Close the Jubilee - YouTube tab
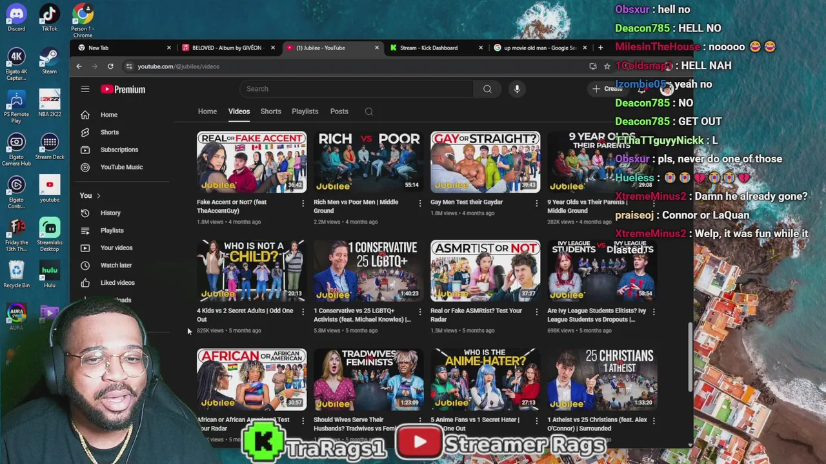The width and height of the screenshot is (826, 464). coord(377,48)
